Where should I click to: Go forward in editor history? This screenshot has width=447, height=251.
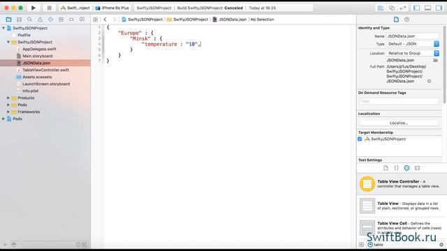[115, 20]
